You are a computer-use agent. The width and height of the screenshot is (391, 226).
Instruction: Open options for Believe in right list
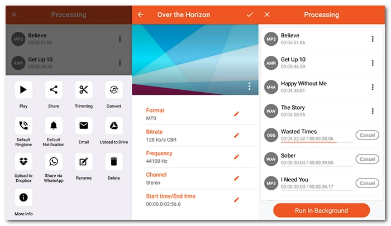(373, 39)
